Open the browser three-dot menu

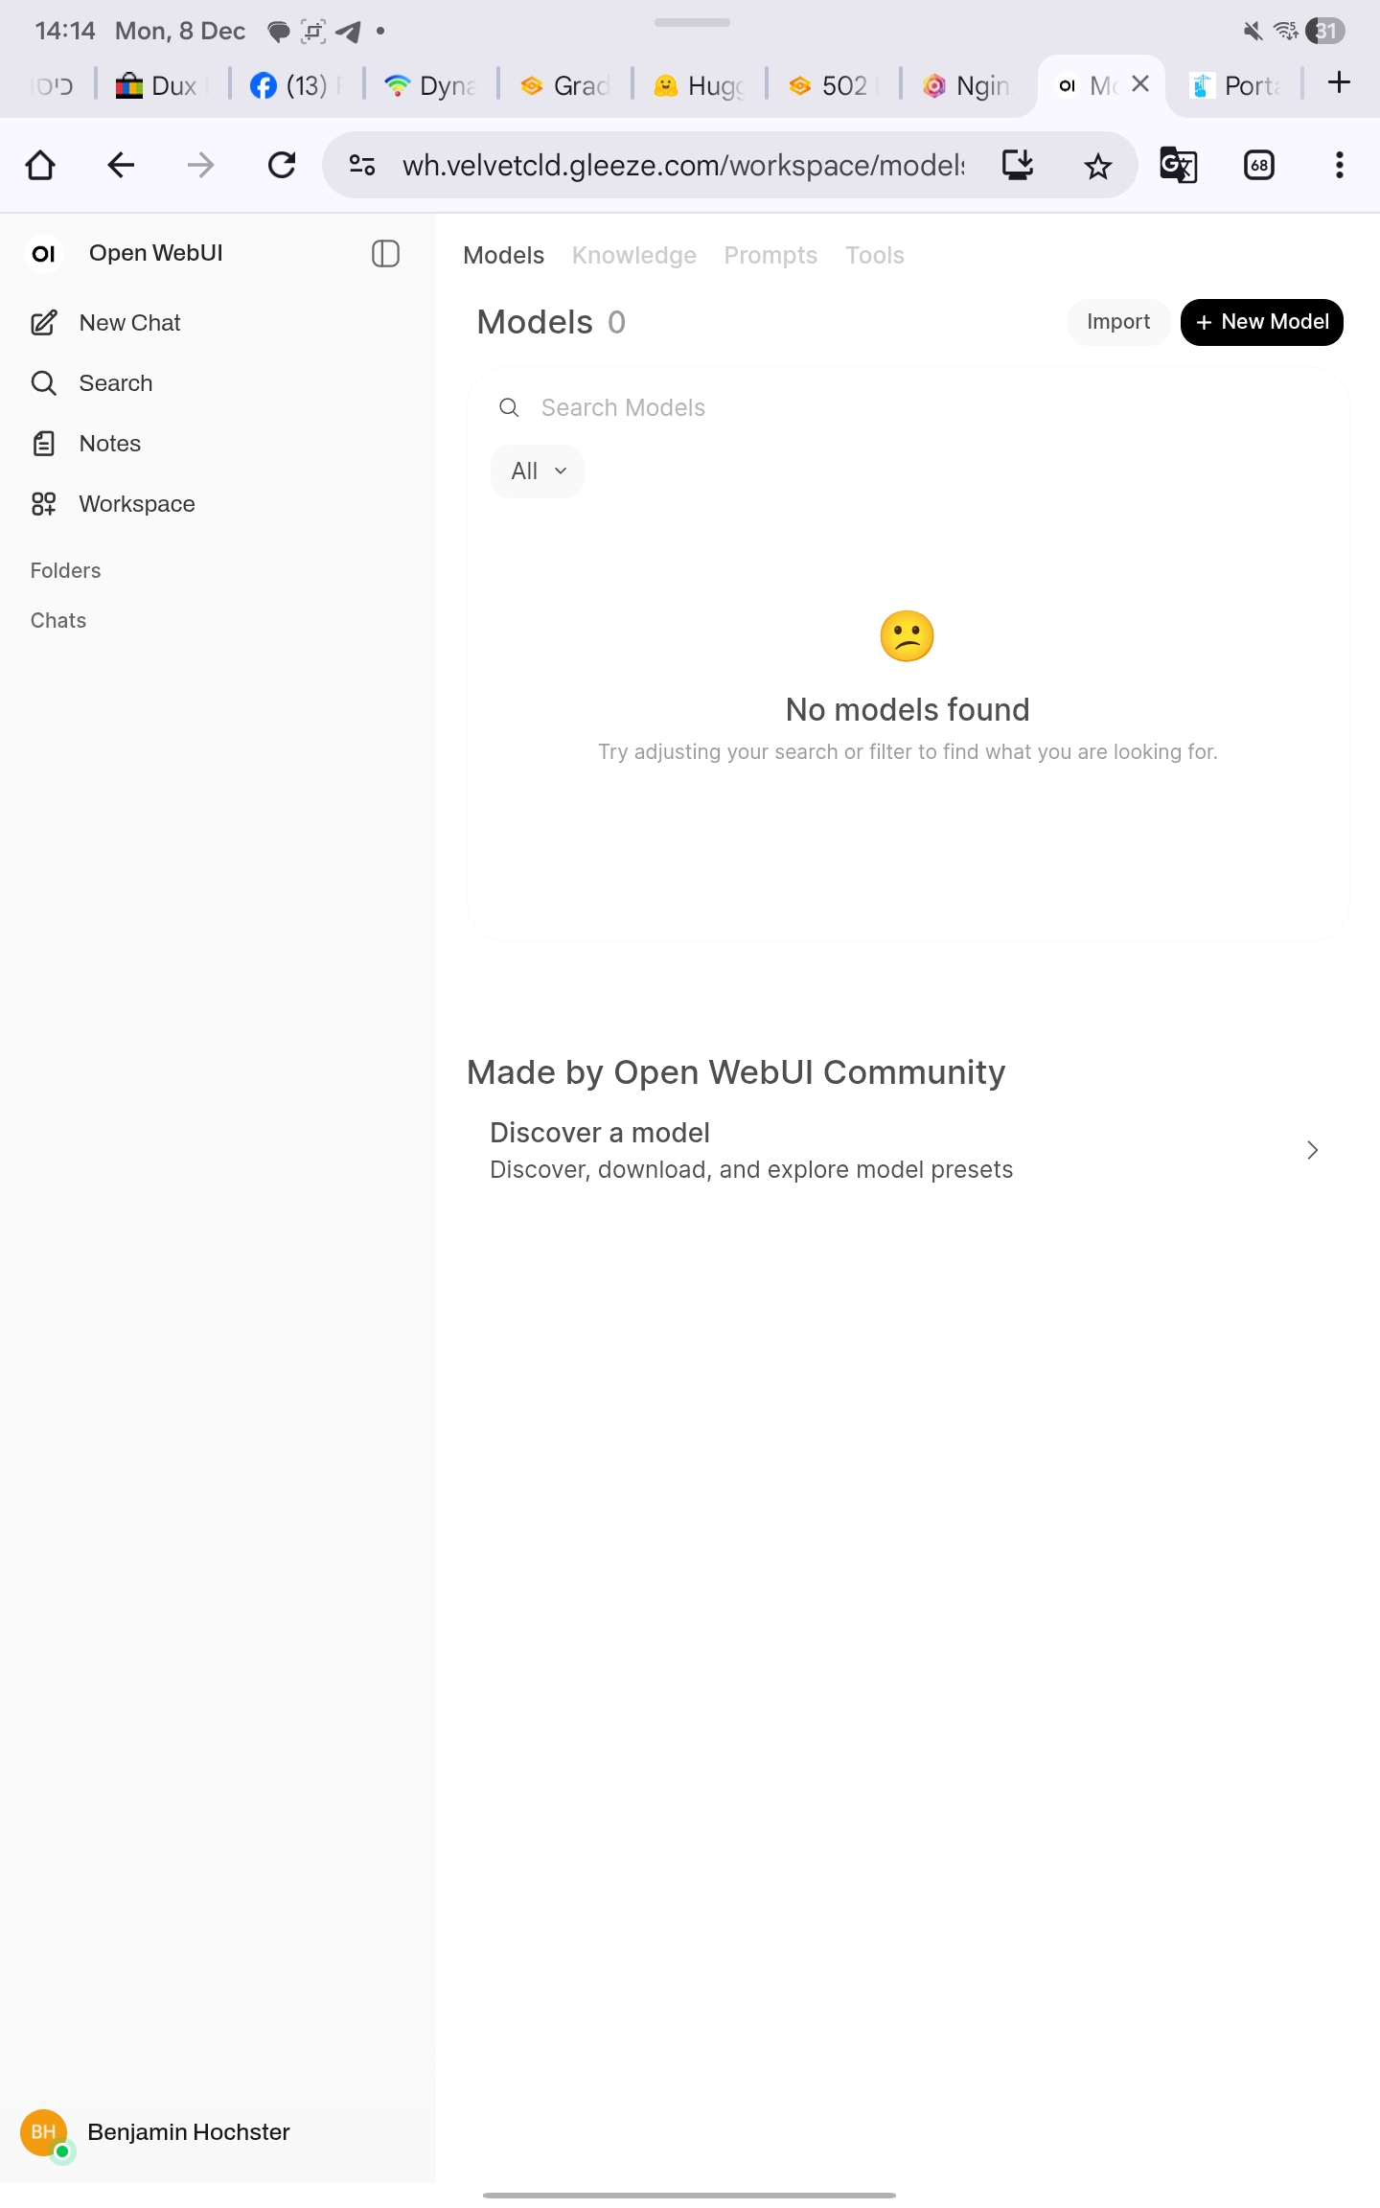click(1339, 166)
